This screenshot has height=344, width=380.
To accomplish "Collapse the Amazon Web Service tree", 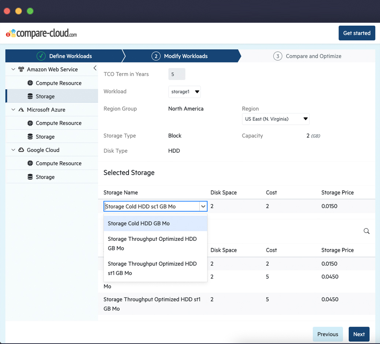I will coord(13,69).
